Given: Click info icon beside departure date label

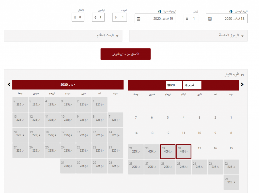Looking at the screenshot, I should coord(159,12).
